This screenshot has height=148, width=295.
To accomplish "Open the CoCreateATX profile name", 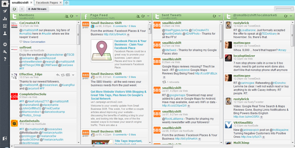I will click(29, 23).
